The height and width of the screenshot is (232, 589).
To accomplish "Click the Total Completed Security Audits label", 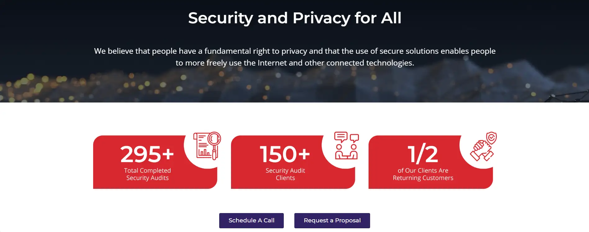I will 147,174.
